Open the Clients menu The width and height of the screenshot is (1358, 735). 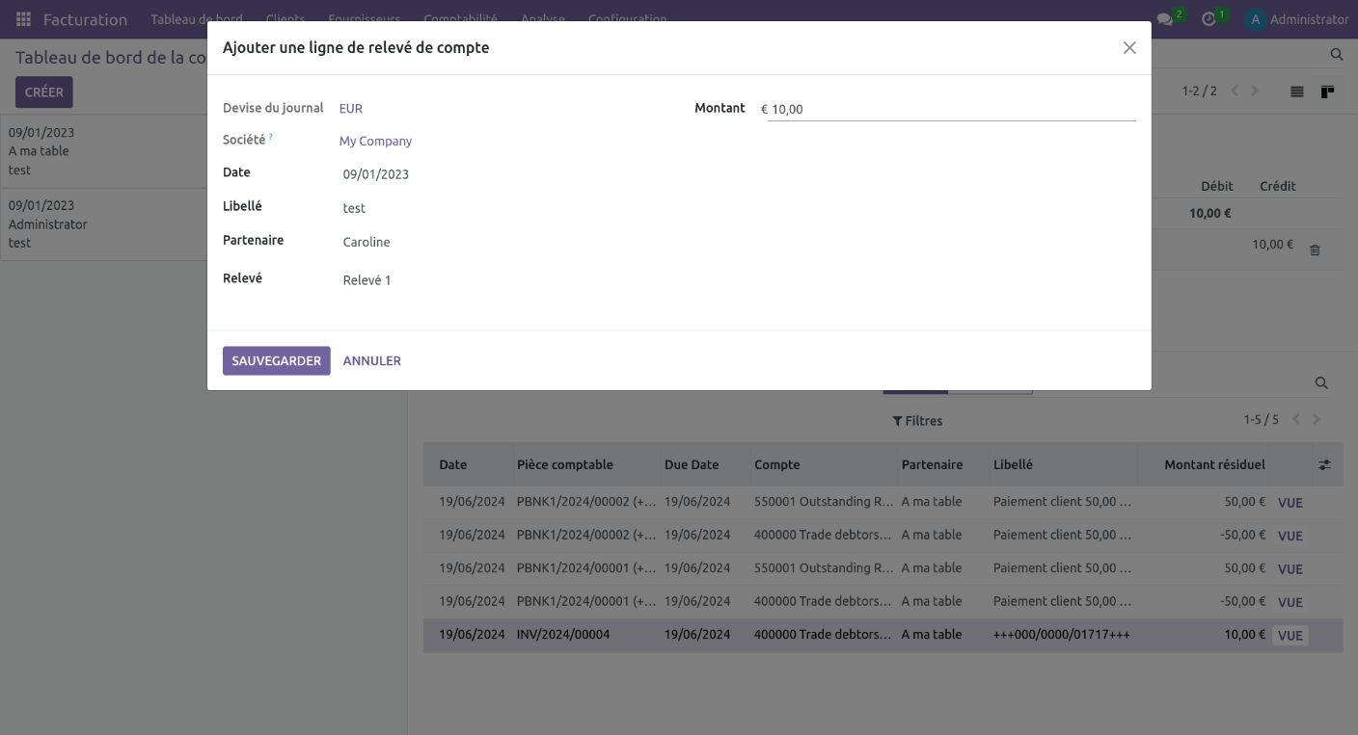[x=285, y=19]
